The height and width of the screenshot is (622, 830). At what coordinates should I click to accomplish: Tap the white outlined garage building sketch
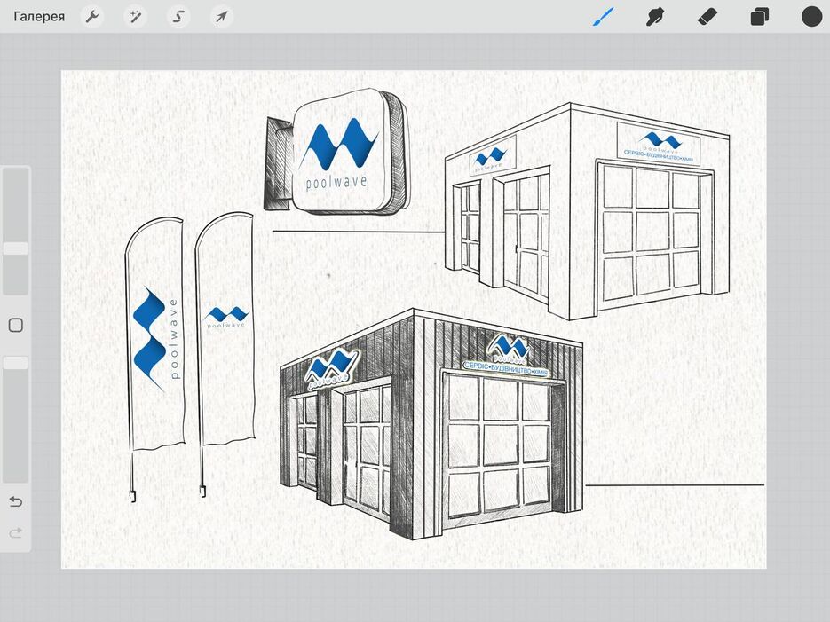[588, 211]
